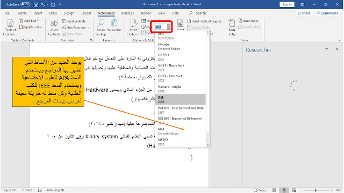Click Next Footnote
The width and height of the screenshot is (344, 193).
click(x=74, y=27)
